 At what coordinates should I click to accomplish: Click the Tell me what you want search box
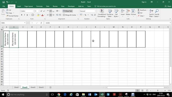point(105,6)
